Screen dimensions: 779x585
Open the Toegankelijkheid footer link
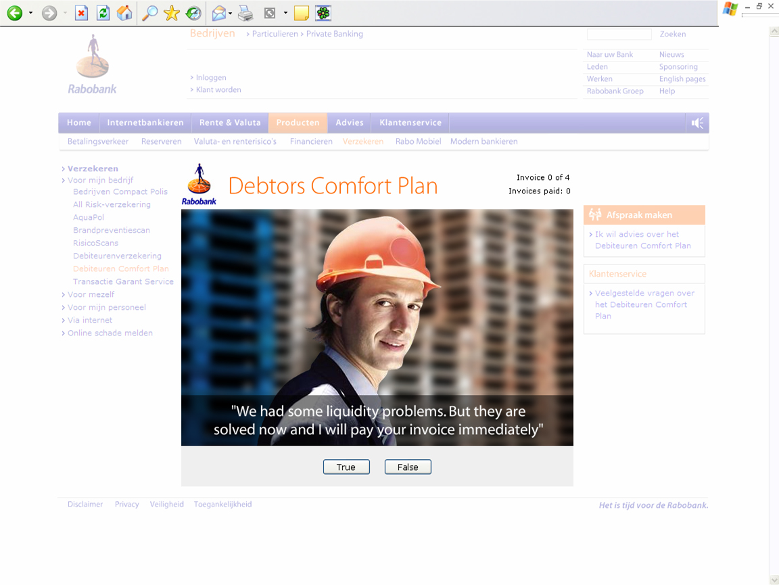click(x=222, y=505)
